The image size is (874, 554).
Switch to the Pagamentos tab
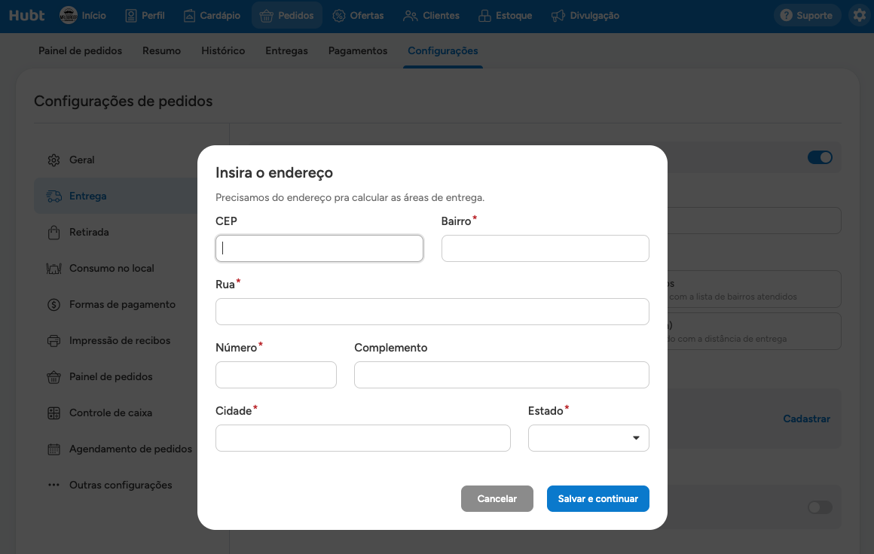pyautogui.click(x=358, y=50)
